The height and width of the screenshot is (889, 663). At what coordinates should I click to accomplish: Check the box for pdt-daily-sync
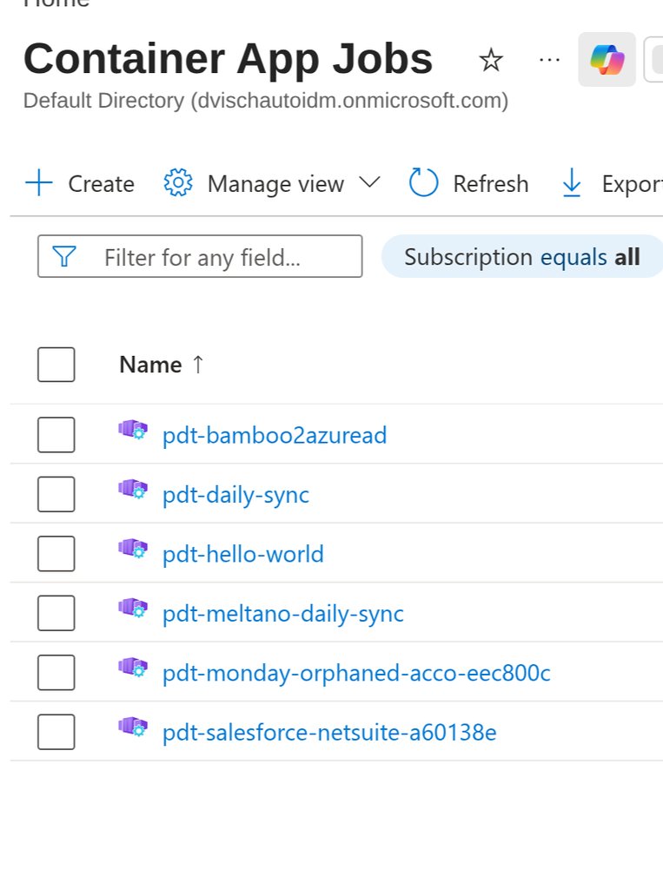[56, 494]
